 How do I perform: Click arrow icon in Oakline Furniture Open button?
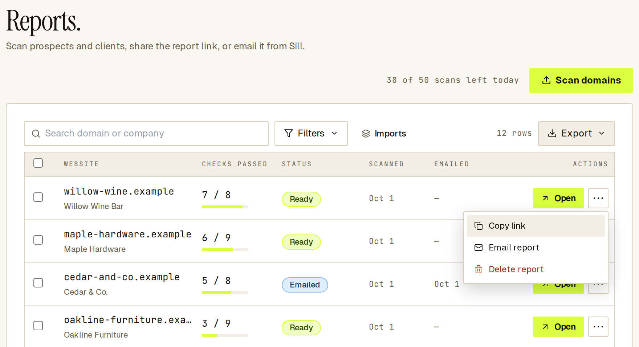(545, 327)
